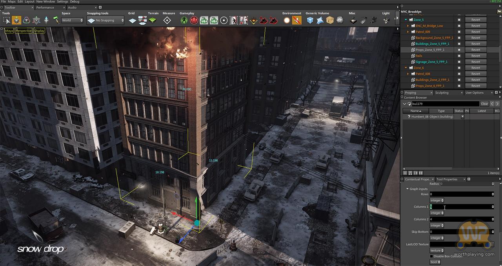Activate the Measure diamond icon

click(x=167, y=20)
